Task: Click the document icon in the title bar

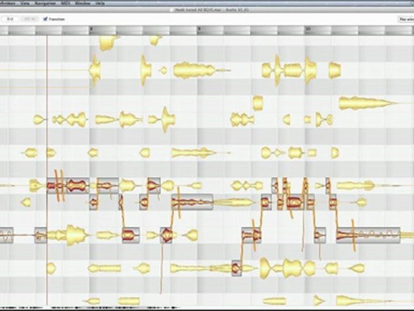Action: (x=171, y=10)
